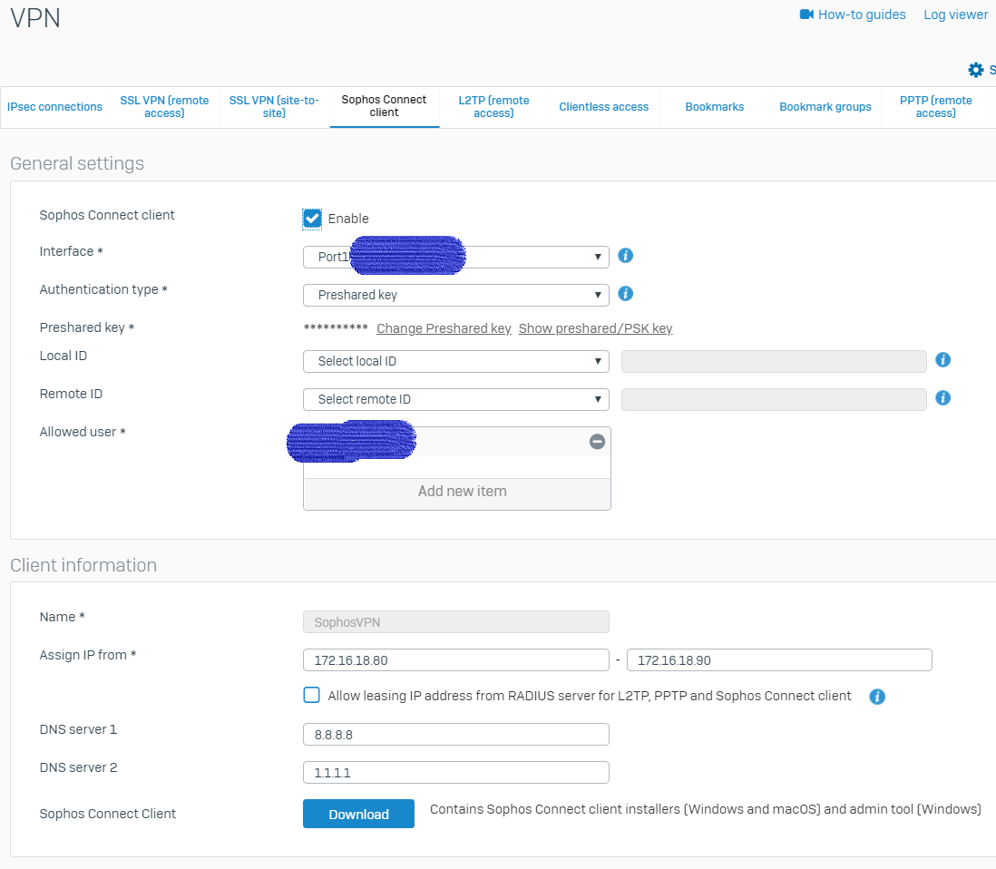Image resolution: width=996 pixels, height=869 pixels.
Task: Disable the Sophos Connect client Enable checkbox
Action: 312,218
